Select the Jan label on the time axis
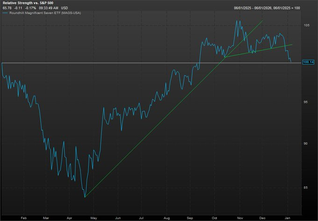318x221 pixels. [x=288, y=218]
